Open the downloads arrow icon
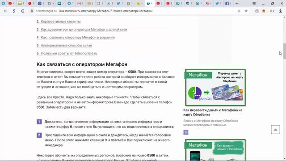The image size is (286, 161). [281, 11]
